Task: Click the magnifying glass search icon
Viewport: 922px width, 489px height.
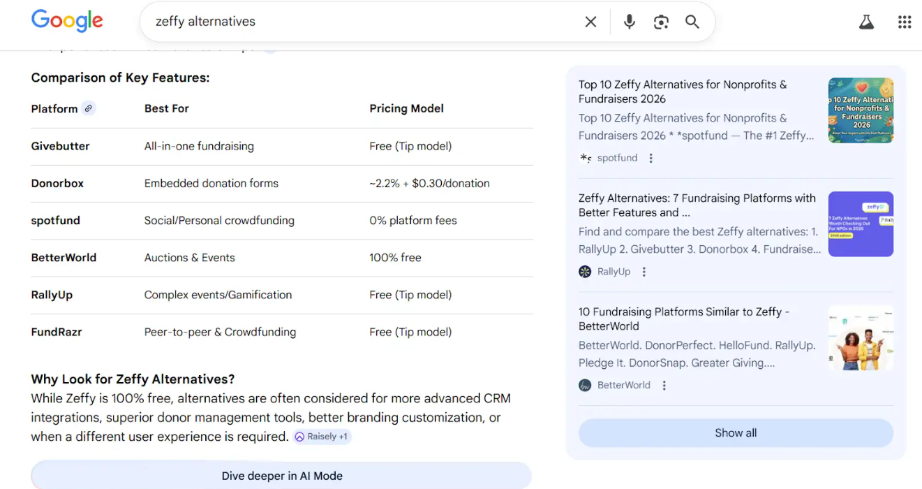Action: [x=692, y=22]
